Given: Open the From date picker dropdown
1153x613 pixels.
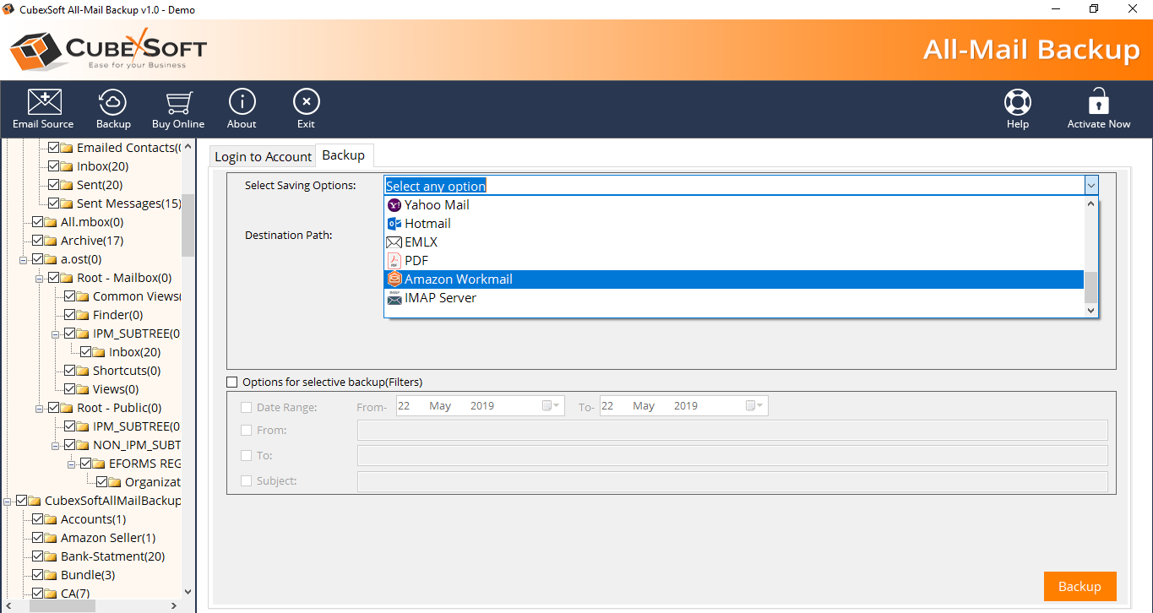Looking at the screenshot, I should pyautogui.click(x=557, y=406).
